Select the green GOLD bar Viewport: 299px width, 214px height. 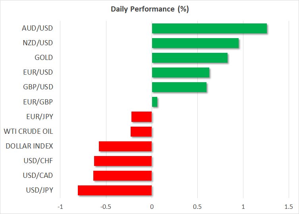190,58
